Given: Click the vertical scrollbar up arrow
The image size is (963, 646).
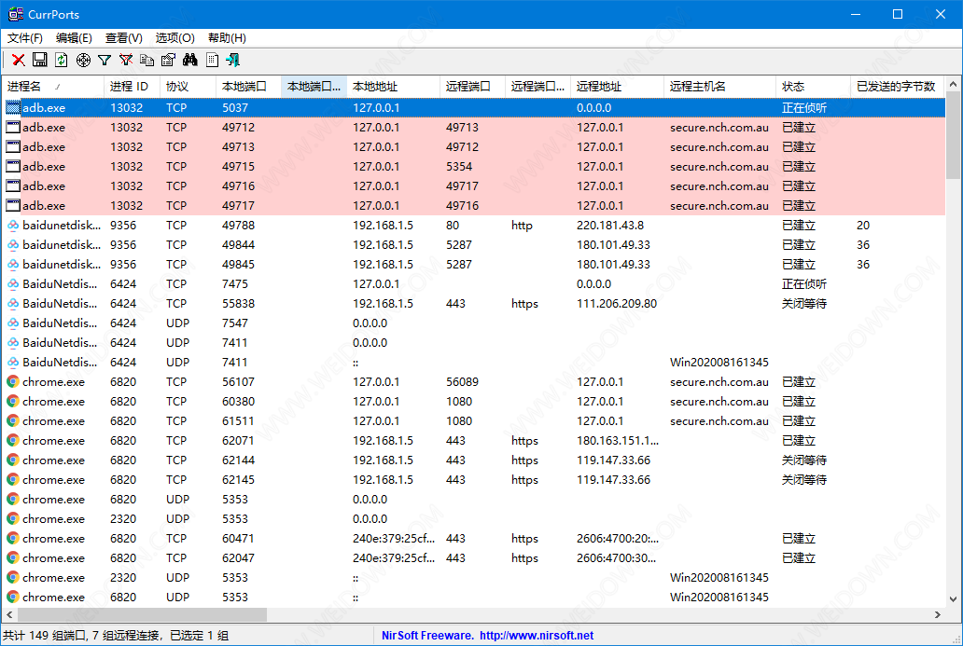Looking at the screenshot, I should click(x=953, y=84).
